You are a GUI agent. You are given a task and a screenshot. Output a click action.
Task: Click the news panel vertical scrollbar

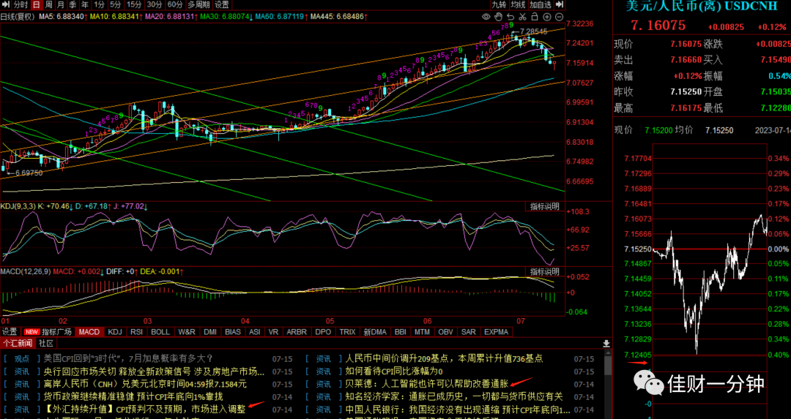pos(609,384)
